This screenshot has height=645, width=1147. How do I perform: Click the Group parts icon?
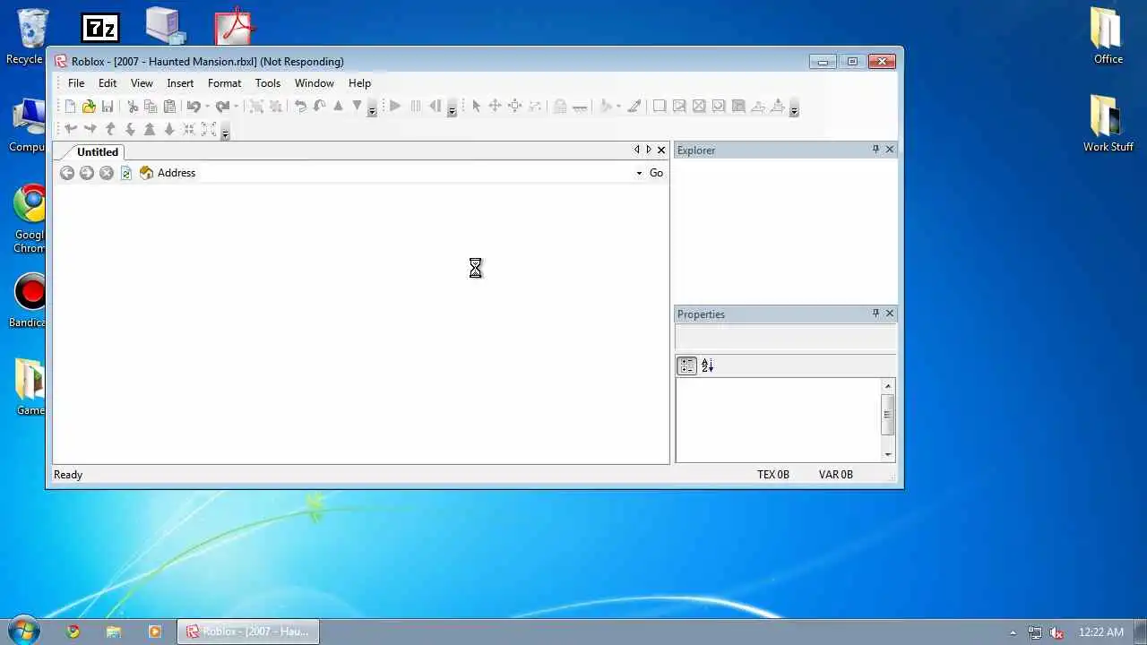click(x=256, y=107)
